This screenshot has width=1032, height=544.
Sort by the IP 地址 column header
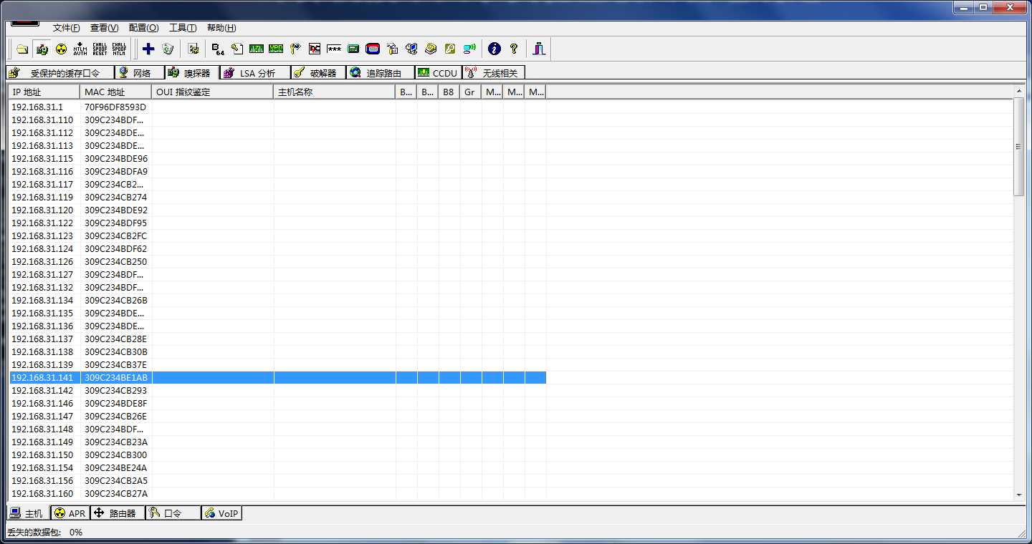pos(44,92)
